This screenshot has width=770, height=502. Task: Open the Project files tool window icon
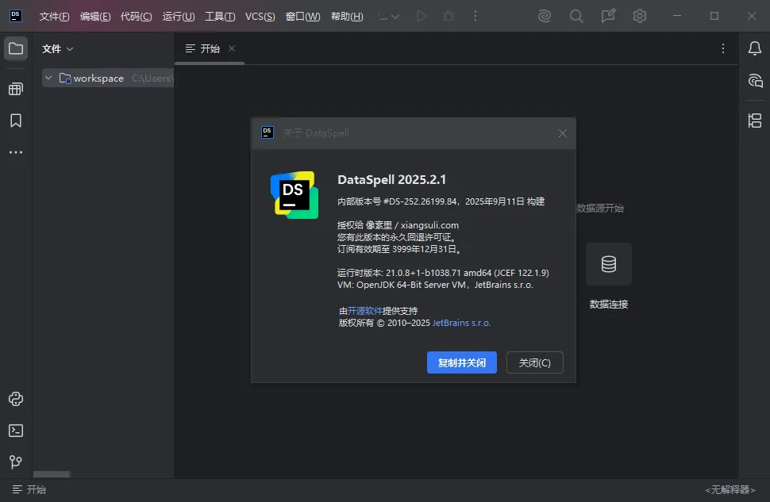click(x=15, y=49)
